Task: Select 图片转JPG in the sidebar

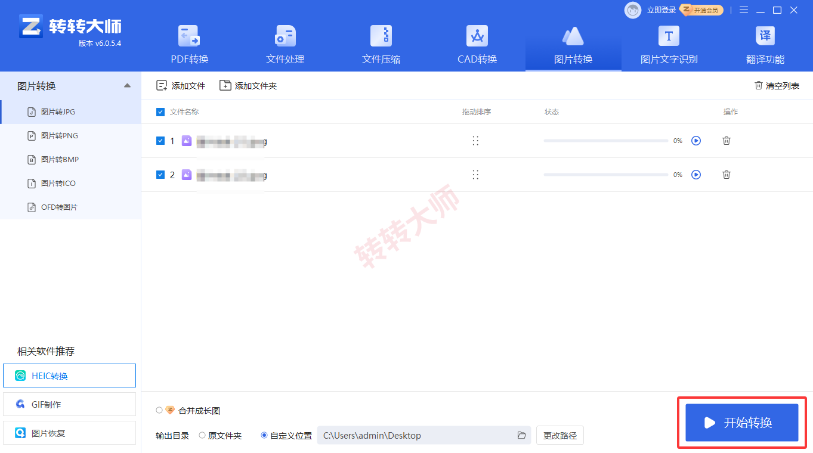Action: tap(70, 112)
